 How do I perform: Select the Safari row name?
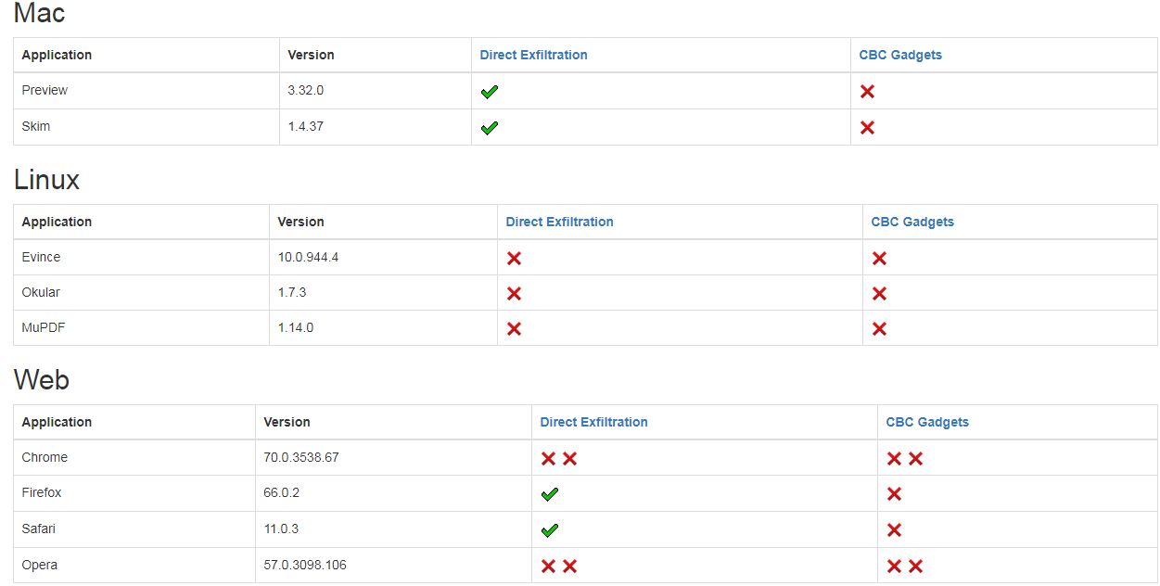(39, 529)
